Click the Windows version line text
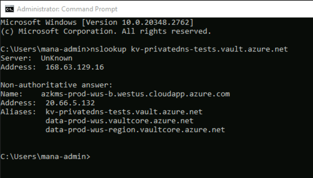This screenshot has height=178, width=313. pyautogui.click(x=97, y=22)
